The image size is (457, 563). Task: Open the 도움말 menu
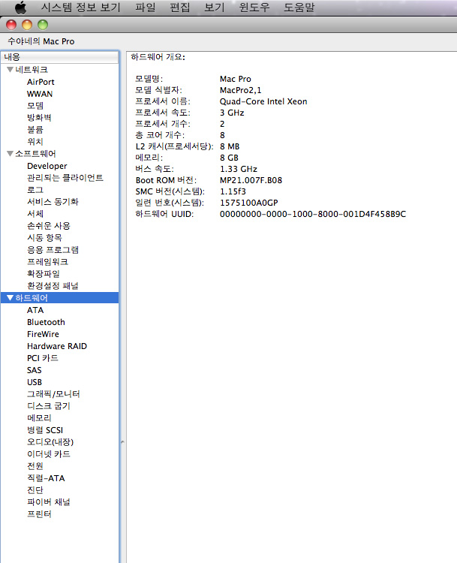click(x=299, y=8)
